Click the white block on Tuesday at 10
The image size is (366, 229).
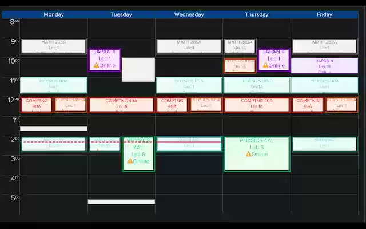[x=138, y=70]
